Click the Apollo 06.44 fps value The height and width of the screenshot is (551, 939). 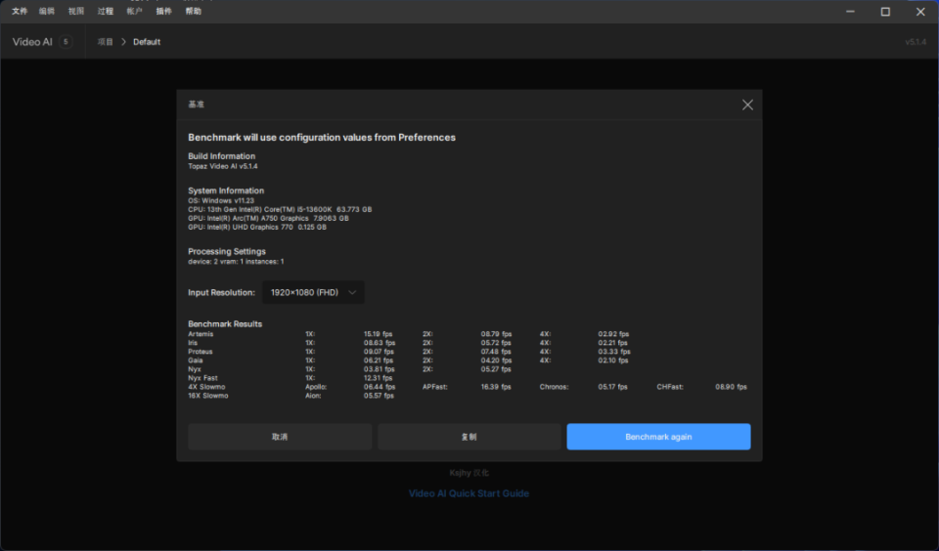(380, 387)
